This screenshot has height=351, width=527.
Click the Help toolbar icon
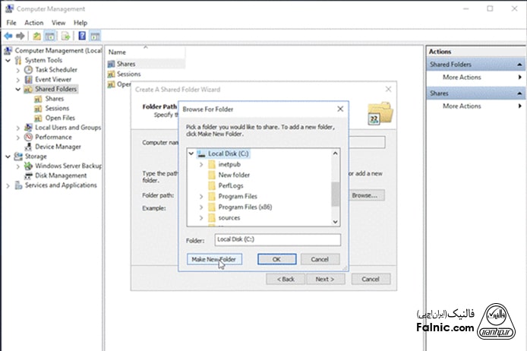click(x=80, y=36)
